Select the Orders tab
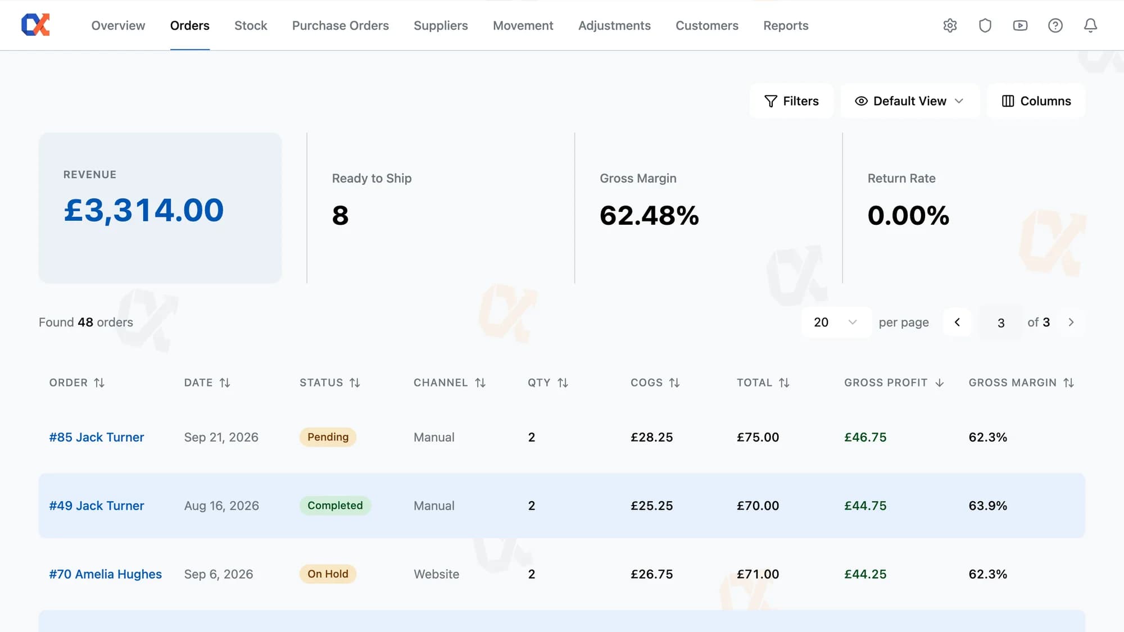This screenshot has height=632, width=1124. 190,25
